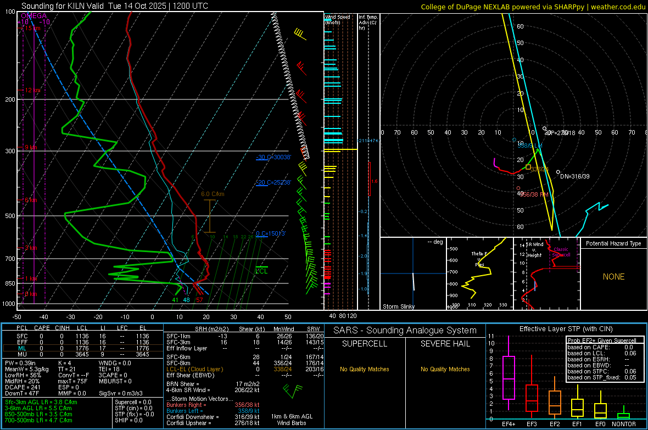The height and width of the screenshot is (430, 648).
Task: Click the '-20 C=25238'' level label
Action: coord(273,182)
